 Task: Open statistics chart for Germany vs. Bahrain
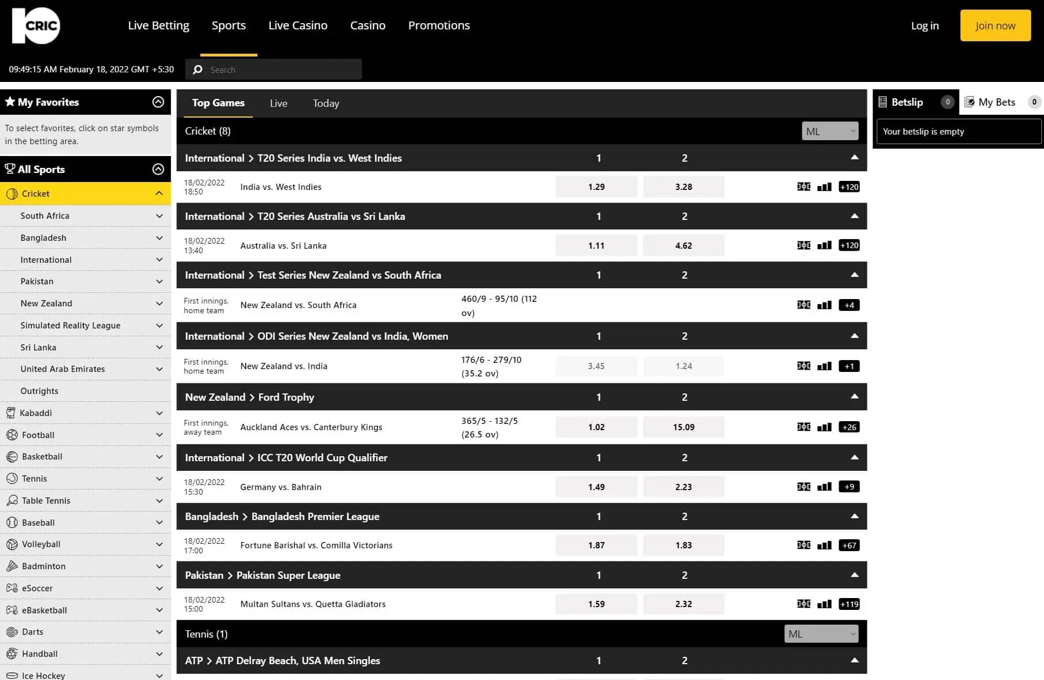coord(824,487)
